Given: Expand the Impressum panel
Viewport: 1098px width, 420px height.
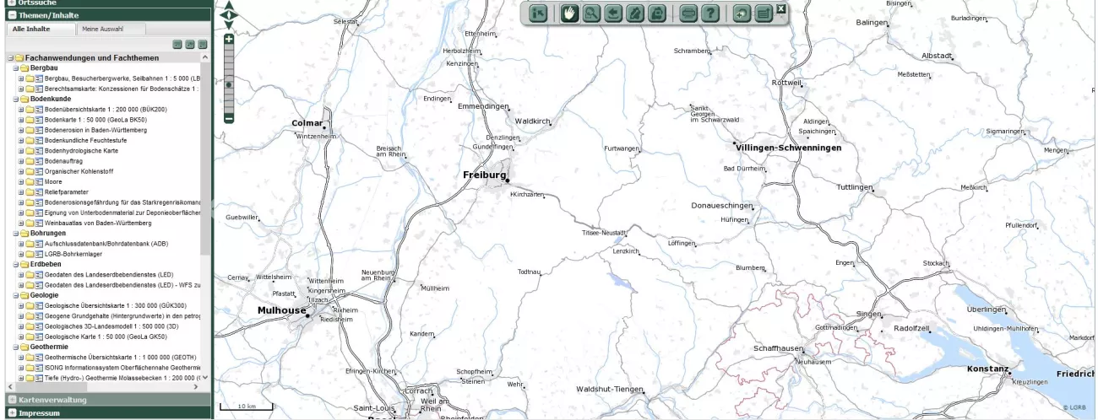Looking at the screenshot, I should pyautogui.click(x=12, y=413).
